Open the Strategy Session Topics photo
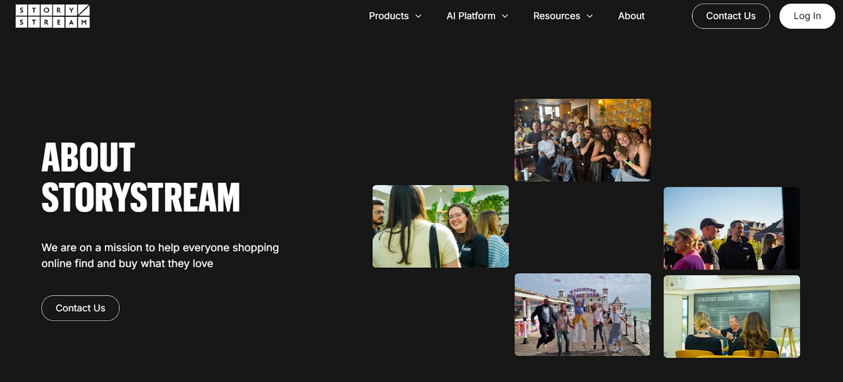843x382 pixels. coord(732,317)
